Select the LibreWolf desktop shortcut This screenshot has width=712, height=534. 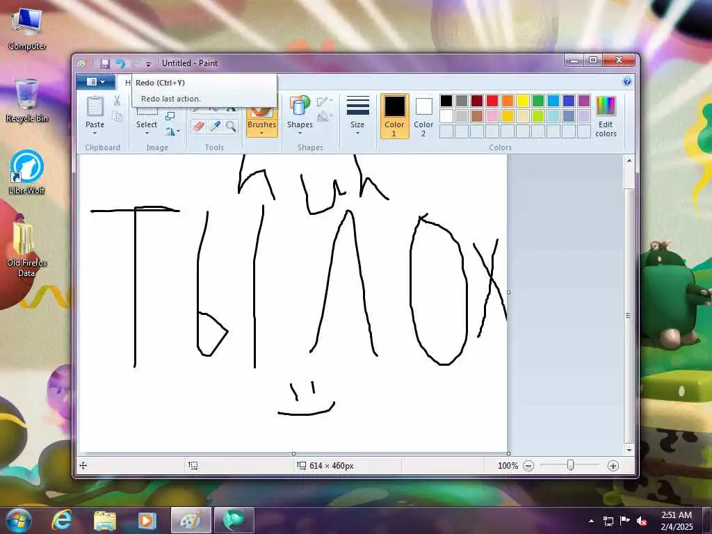[x=27, y=172]
